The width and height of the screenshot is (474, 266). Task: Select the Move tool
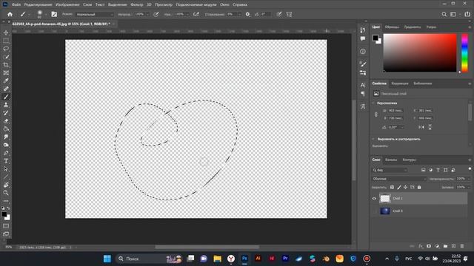[x=6, y=33]
